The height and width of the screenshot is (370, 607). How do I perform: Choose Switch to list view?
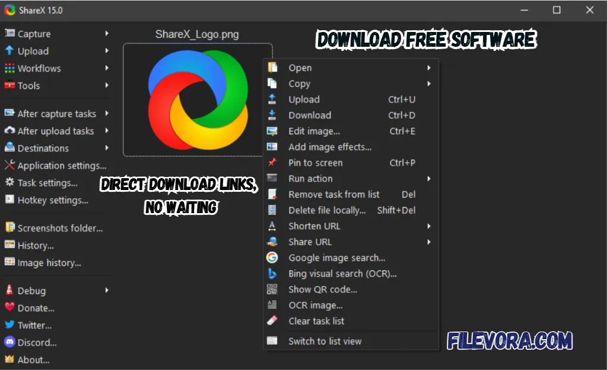325,341
